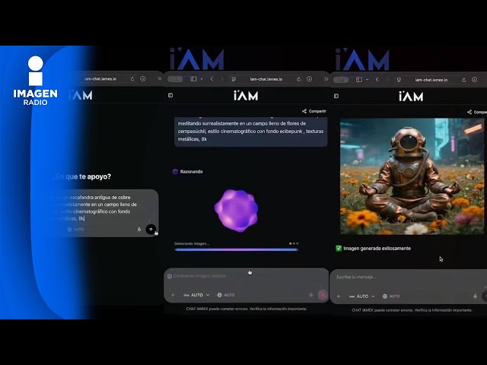Stop generation with red stop button

[x=323, y=295]
